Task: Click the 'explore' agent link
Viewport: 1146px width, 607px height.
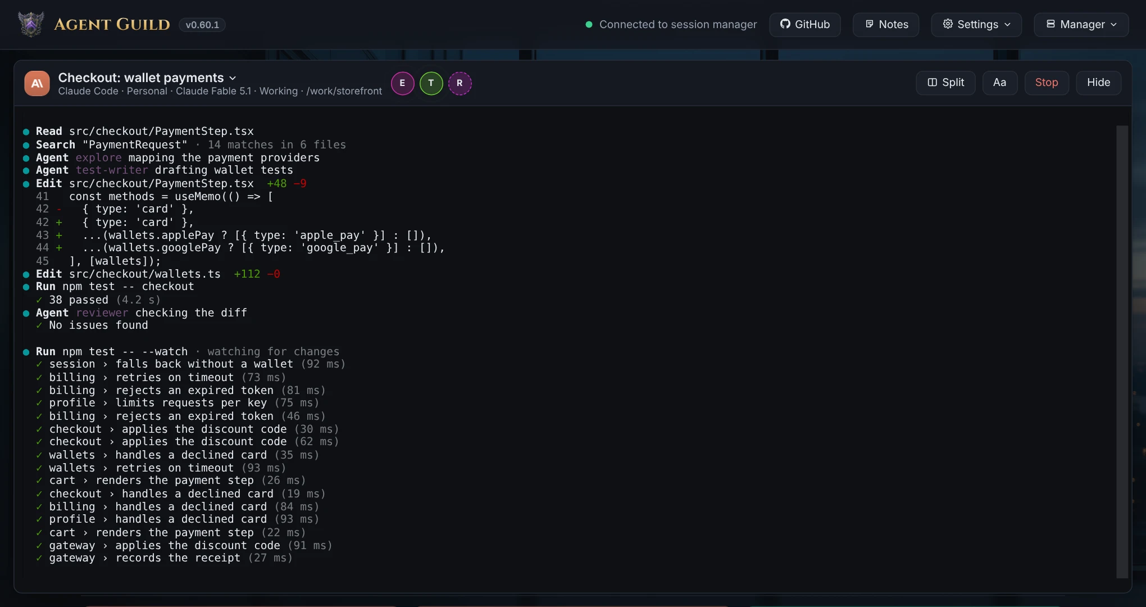Action: point(98,157)
